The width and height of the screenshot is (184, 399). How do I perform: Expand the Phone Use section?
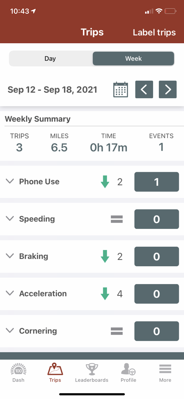tap(10, 181)
